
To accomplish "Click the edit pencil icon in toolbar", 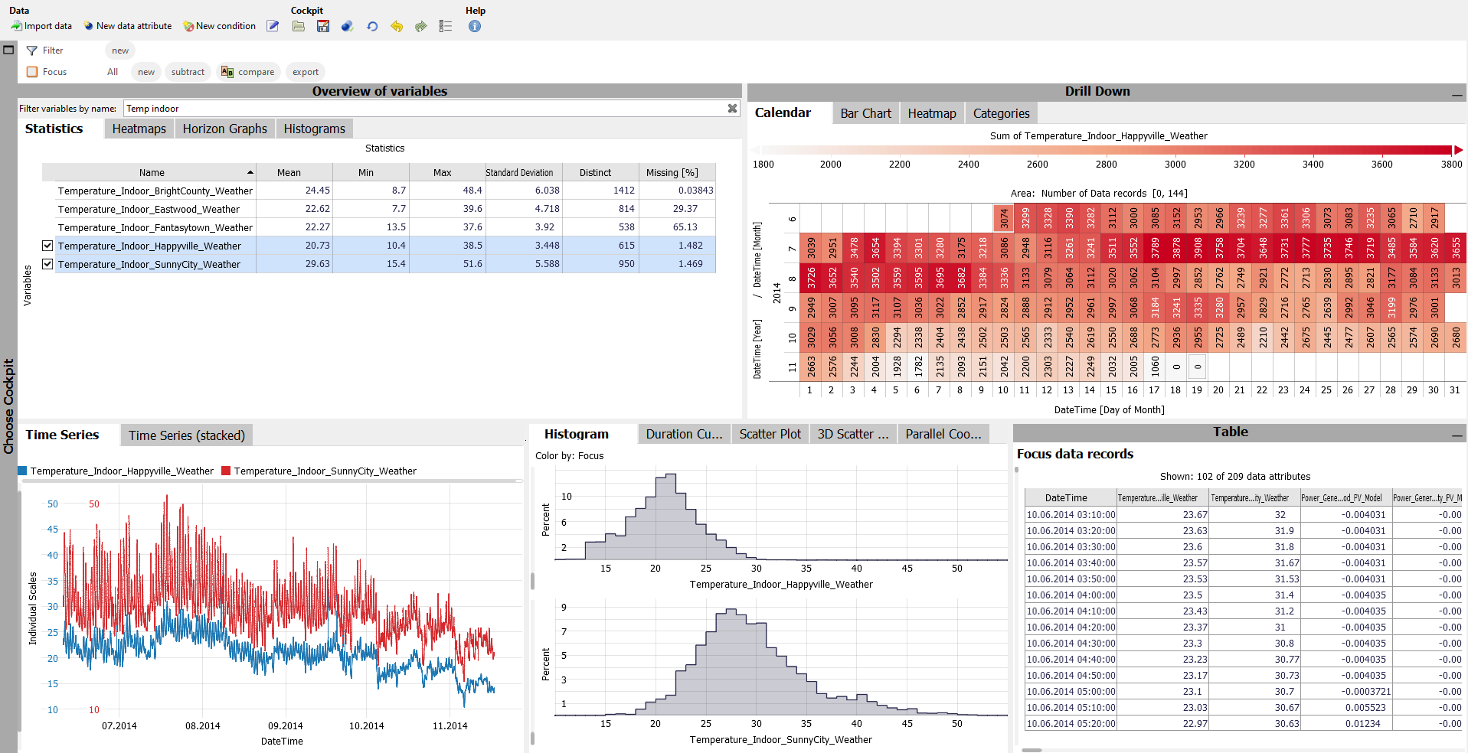I will tap(273, 26).
